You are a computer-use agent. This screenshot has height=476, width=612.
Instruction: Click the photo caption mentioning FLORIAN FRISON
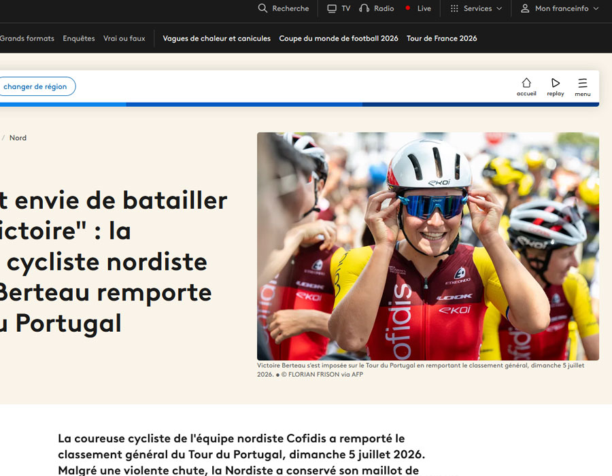421,370
